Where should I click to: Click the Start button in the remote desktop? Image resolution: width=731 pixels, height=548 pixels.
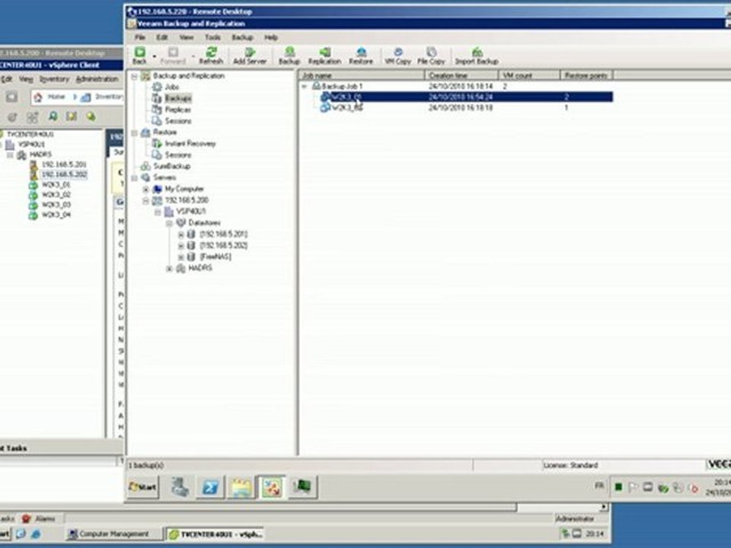pyautogui.click(x=142, y=487)
